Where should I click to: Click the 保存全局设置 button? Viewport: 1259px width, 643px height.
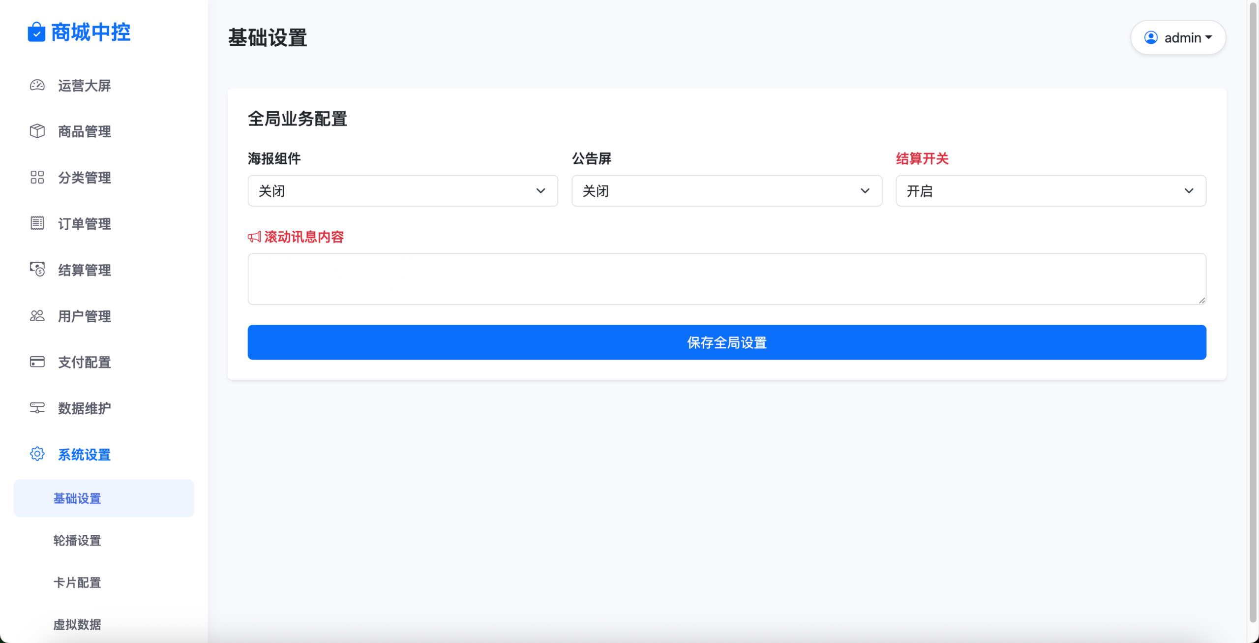[x=726, y=342]
